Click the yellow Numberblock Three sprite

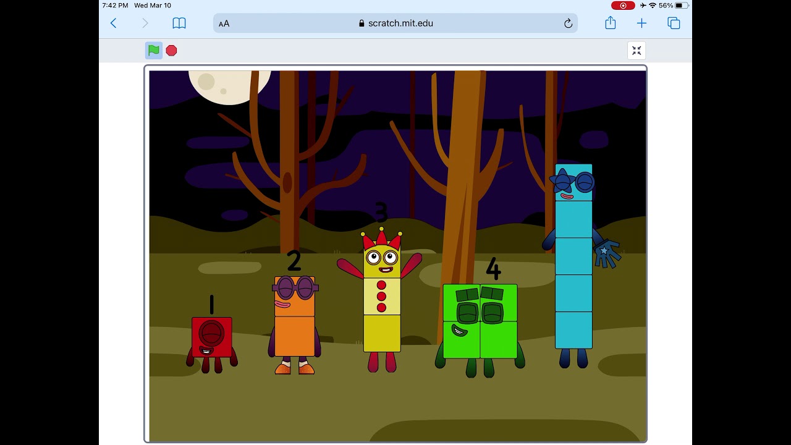tap(381, 300)
